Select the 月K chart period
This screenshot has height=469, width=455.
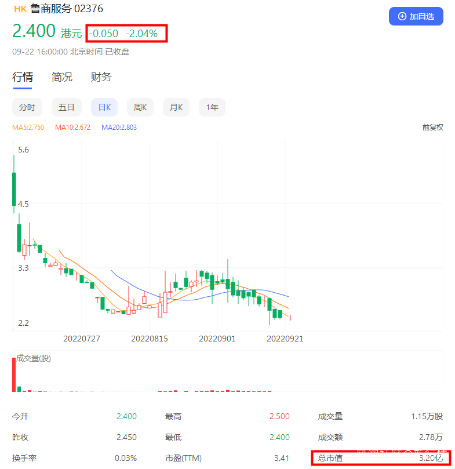point(176,107)
